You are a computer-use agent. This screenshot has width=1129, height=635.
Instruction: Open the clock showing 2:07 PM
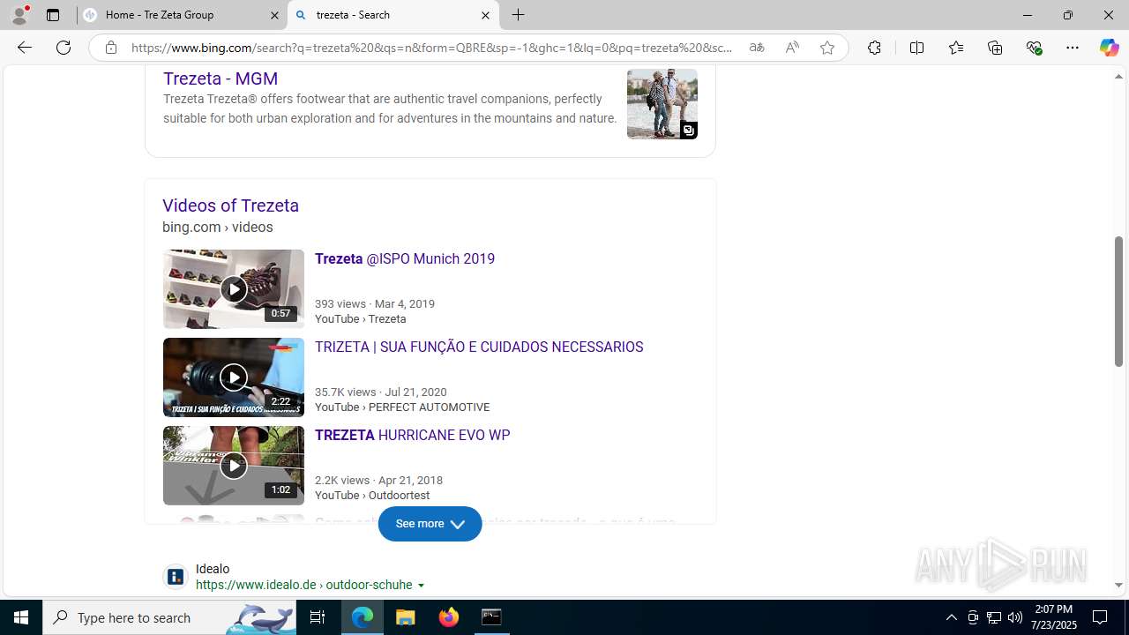pyautogui.click(x=1054, y=617)
